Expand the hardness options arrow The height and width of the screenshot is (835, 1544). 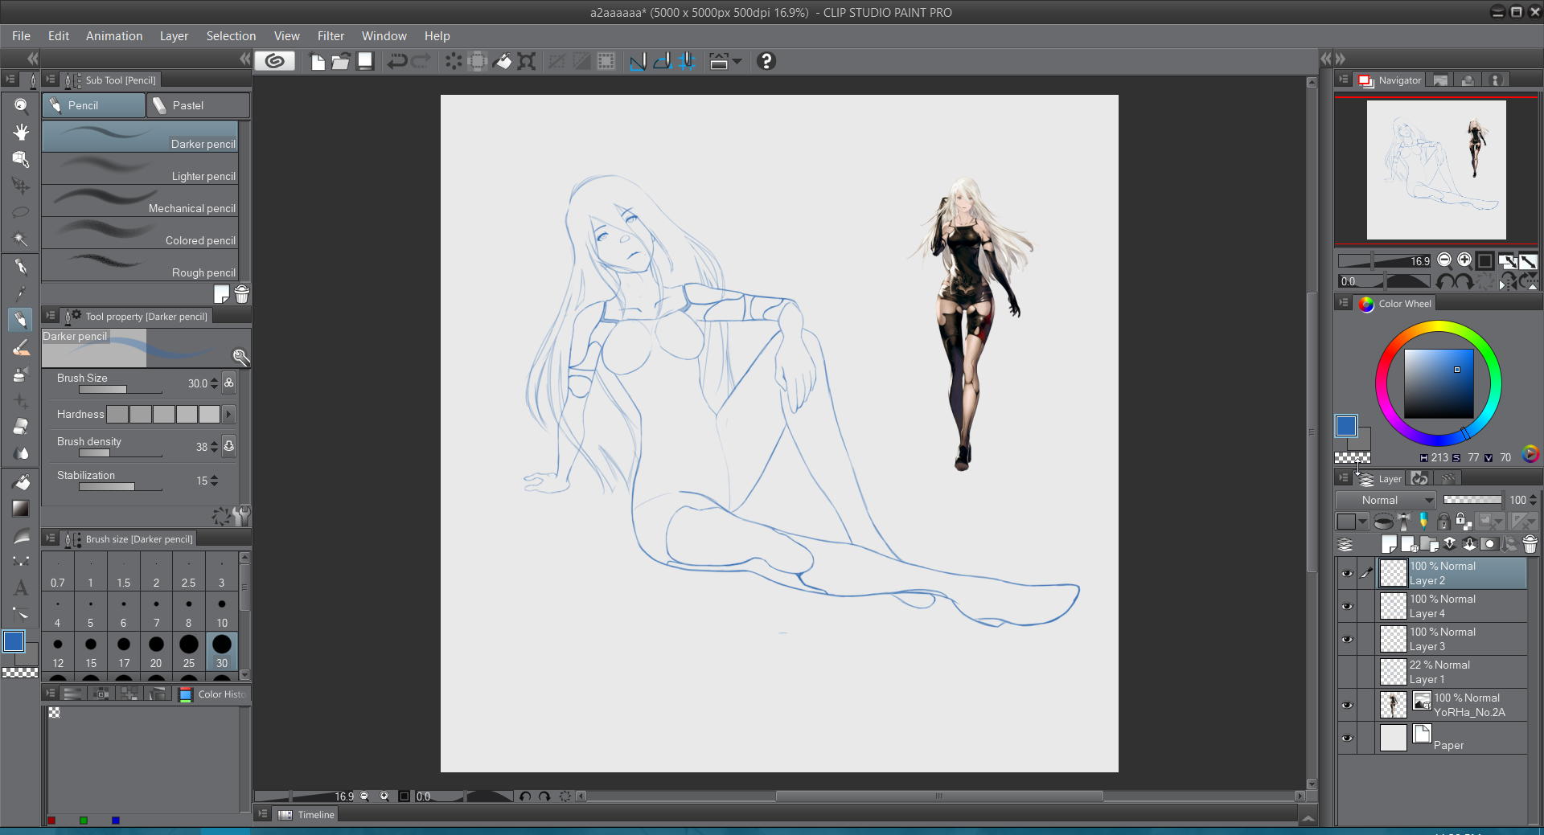[x=229, y=414]
